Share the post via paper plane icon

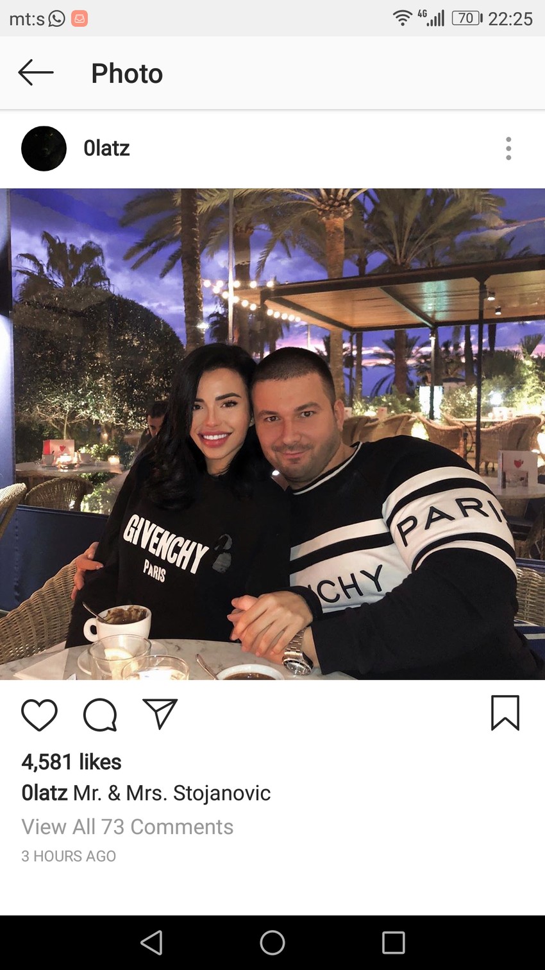tap(160, 714)
